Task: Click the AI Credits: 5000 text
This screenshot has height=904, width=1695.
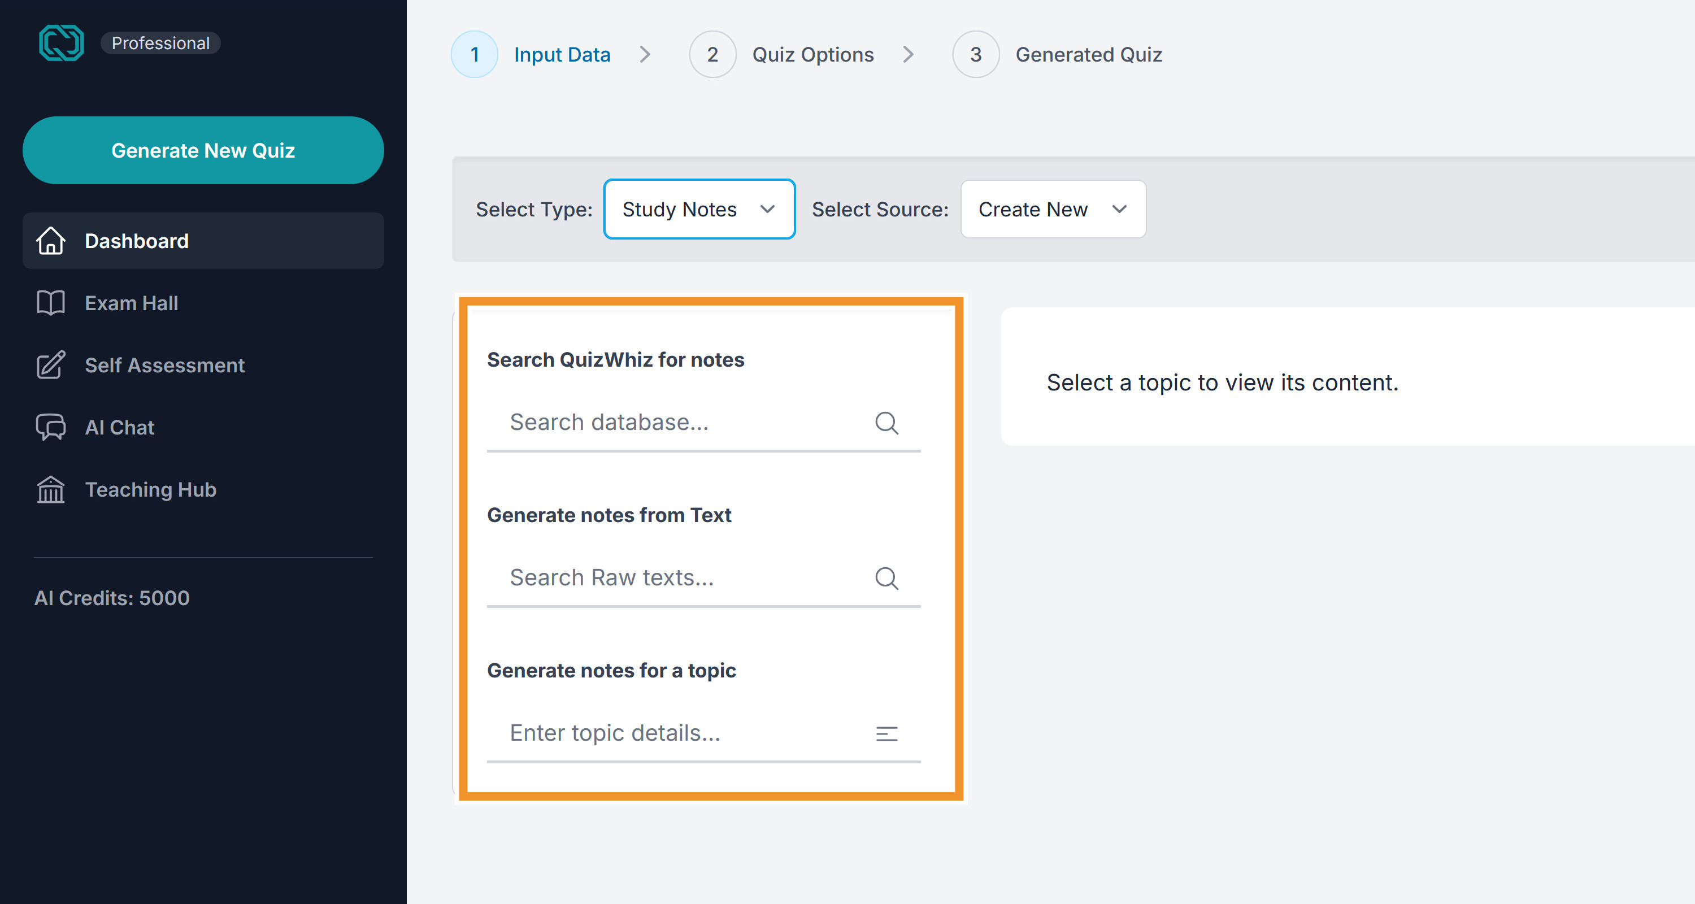Action: pyautogui.click(x=112, y=598)
